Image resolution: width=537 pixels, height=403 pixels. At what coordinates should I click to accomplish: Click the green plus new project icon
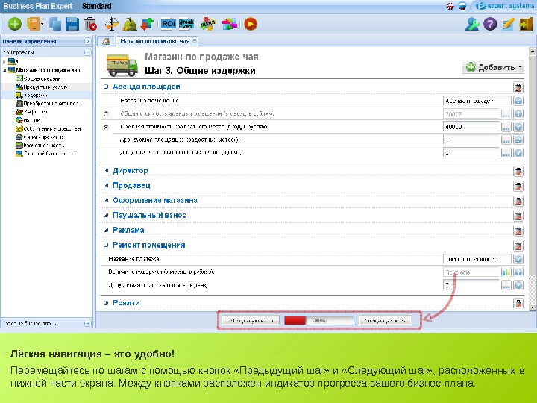pyautogui.click(x=15, y=24)
